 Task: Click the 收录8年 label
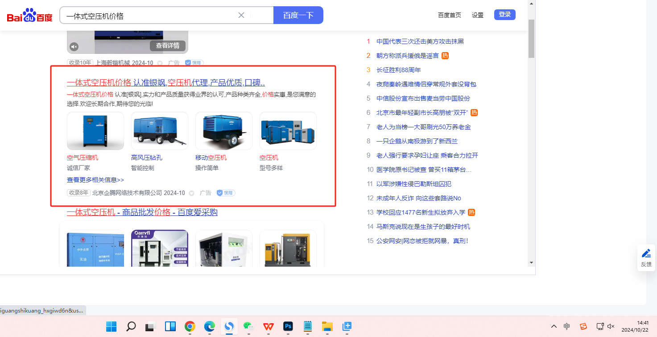tap(79, 193)
